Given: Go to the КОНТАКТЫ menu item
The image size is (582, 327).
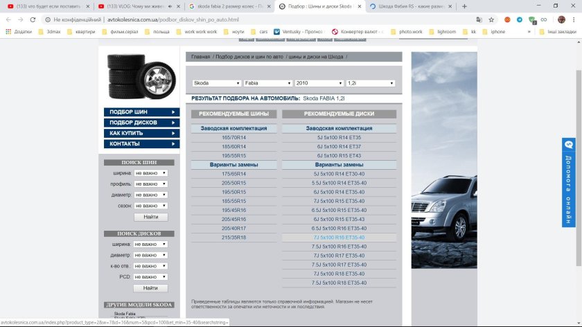Looking at the screenshot, I should pyautogui.click(x=141, y=143).
